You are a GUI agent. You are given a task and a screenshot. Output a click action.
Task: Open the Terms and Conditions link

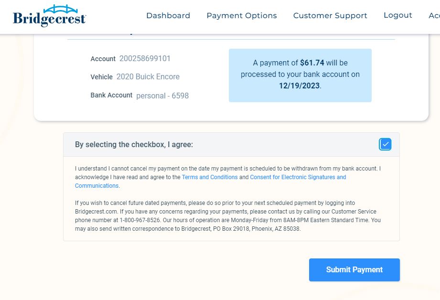(210, 177)
